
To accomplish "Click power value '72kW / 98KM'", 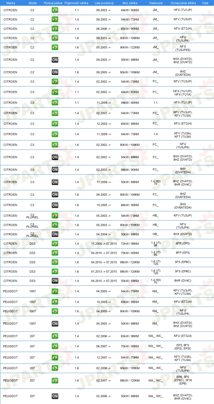I will pos(130,244).
